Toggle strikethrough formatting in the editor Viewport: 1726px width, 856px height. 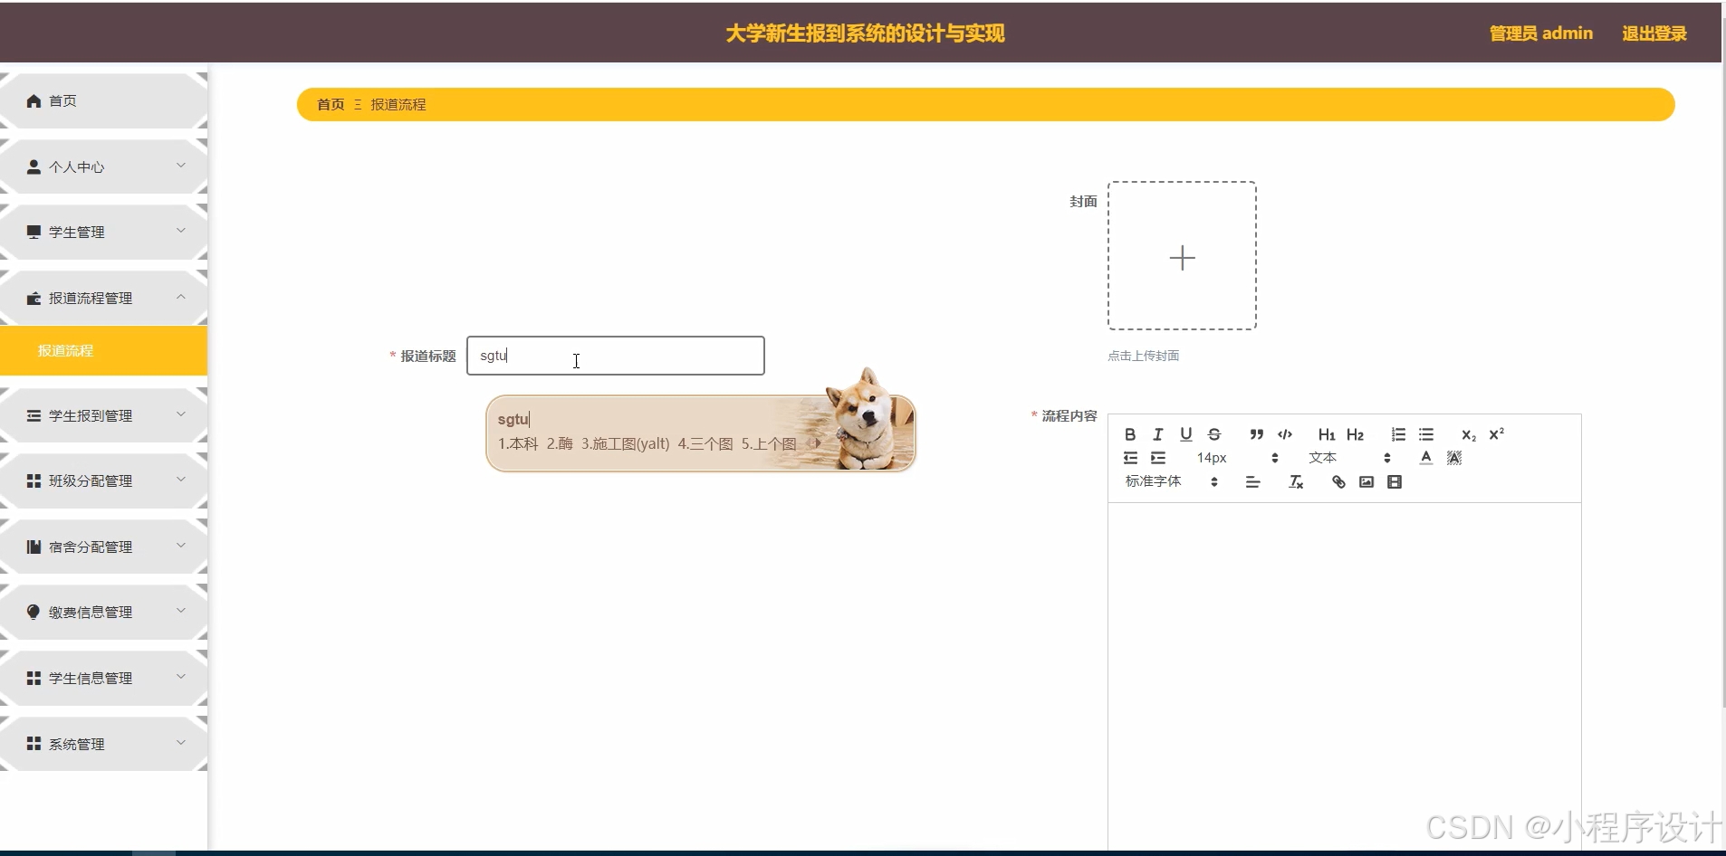(x=1214, y=434)
